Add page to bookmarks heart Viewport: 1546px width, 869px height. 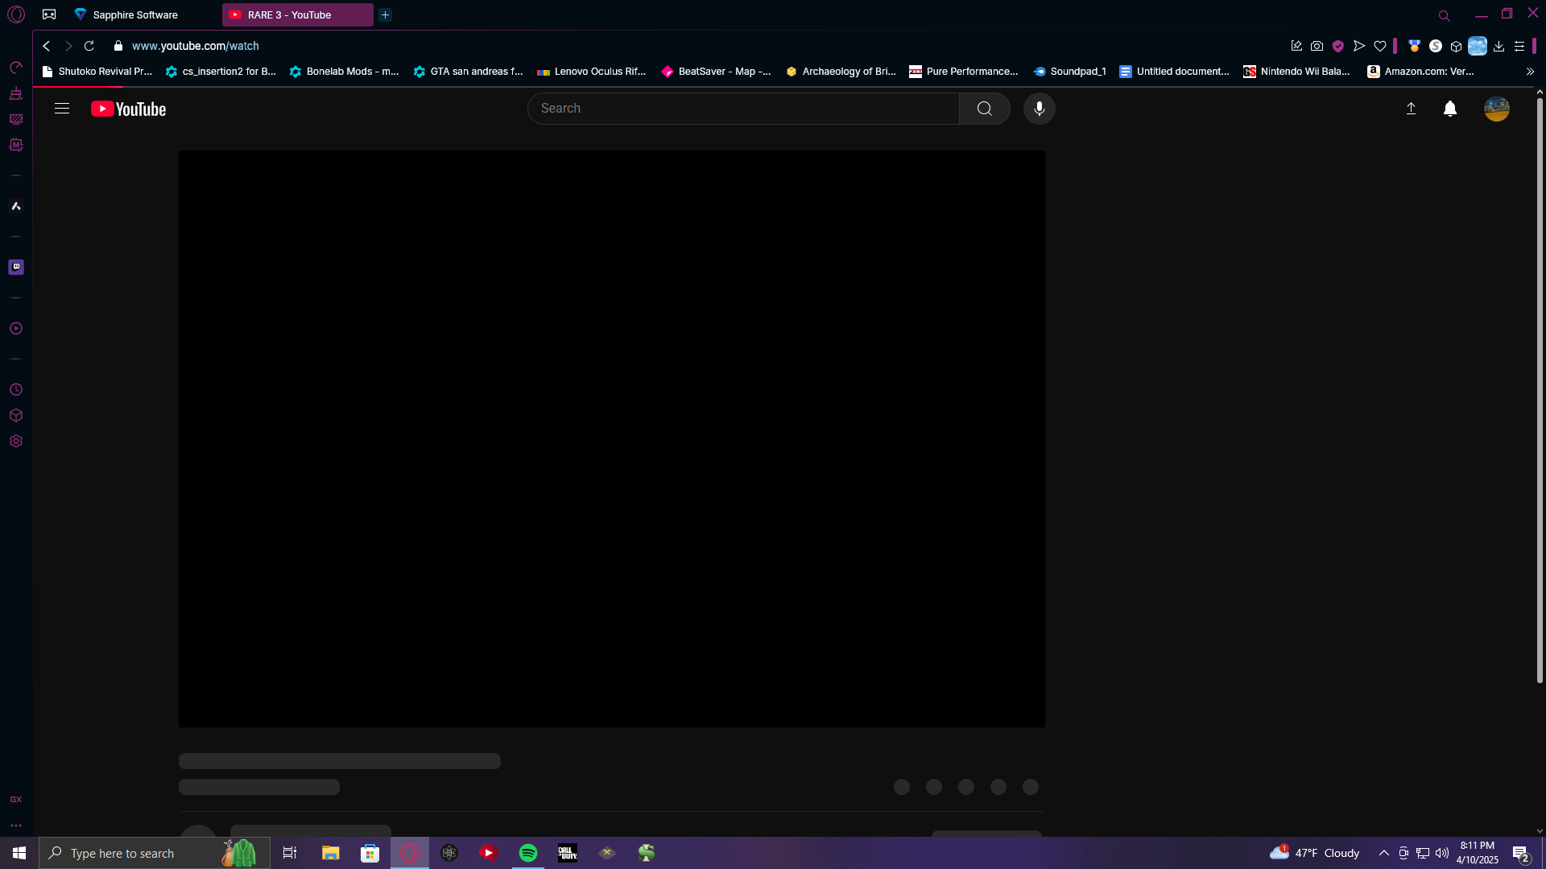[x=1380, y=46]
